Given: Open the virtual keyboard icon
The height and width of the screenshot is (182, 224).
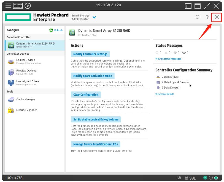Looking at the screenshot, I should click(18, 6).
